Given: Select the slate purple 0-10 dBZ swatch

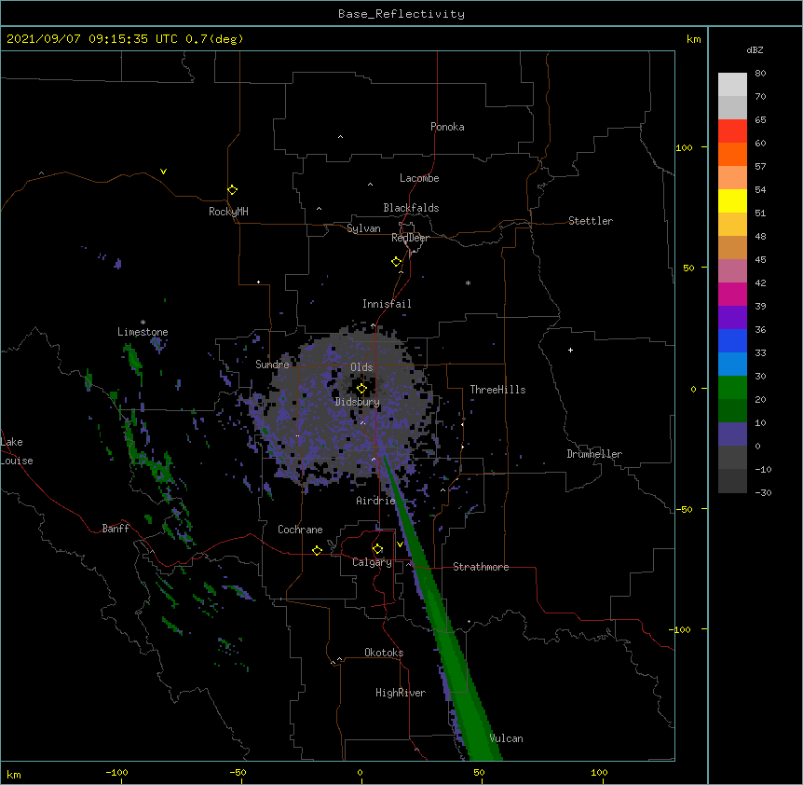Looking at the screenshot, I should pyautogui.click(x=732, y=434).
